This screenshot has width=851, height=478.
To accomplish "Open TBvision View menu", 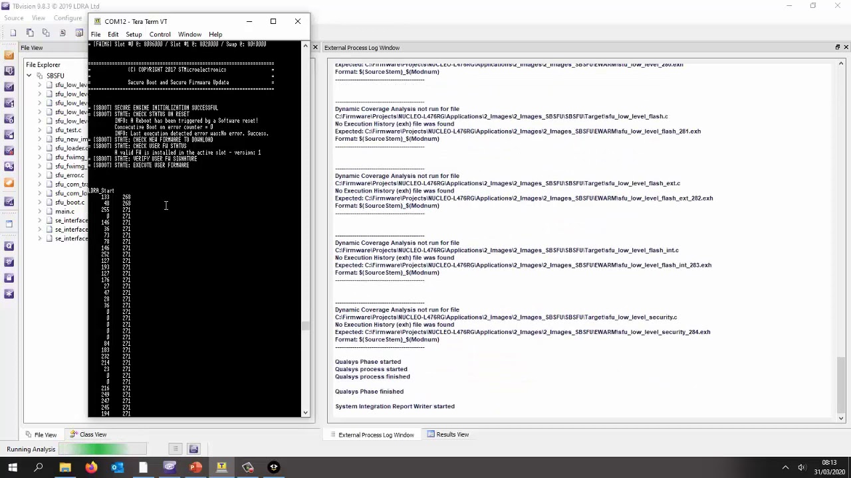I will (39, 18).
